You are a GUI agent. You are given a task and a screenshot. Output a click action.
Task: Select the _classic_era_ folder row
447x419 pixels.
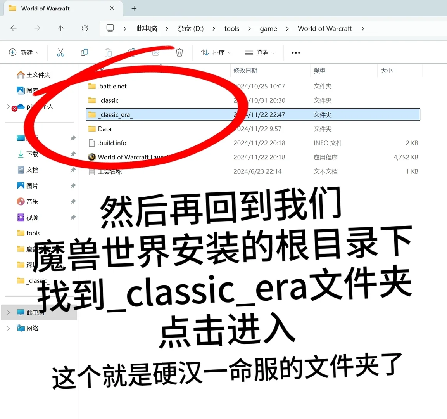[253, 114]
